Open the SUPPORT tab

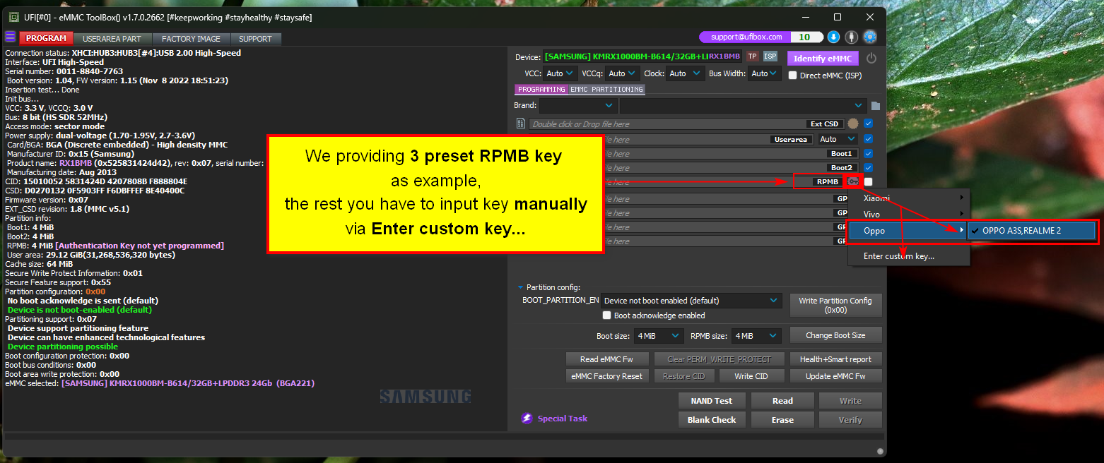tap(255, 39)
